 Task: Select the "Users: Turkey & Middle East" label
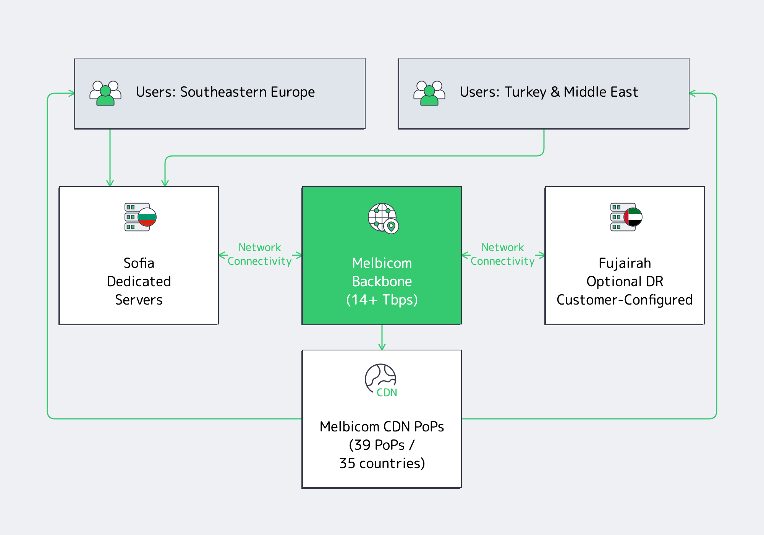click(549, 92)
